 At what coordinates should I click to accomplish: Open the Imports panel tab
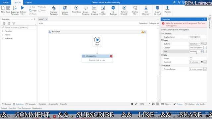tap(63, 104)
